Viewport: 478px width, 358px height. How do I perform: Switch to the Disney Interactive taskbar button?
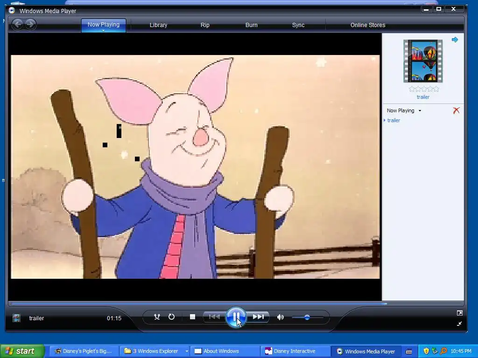[295, 351]
